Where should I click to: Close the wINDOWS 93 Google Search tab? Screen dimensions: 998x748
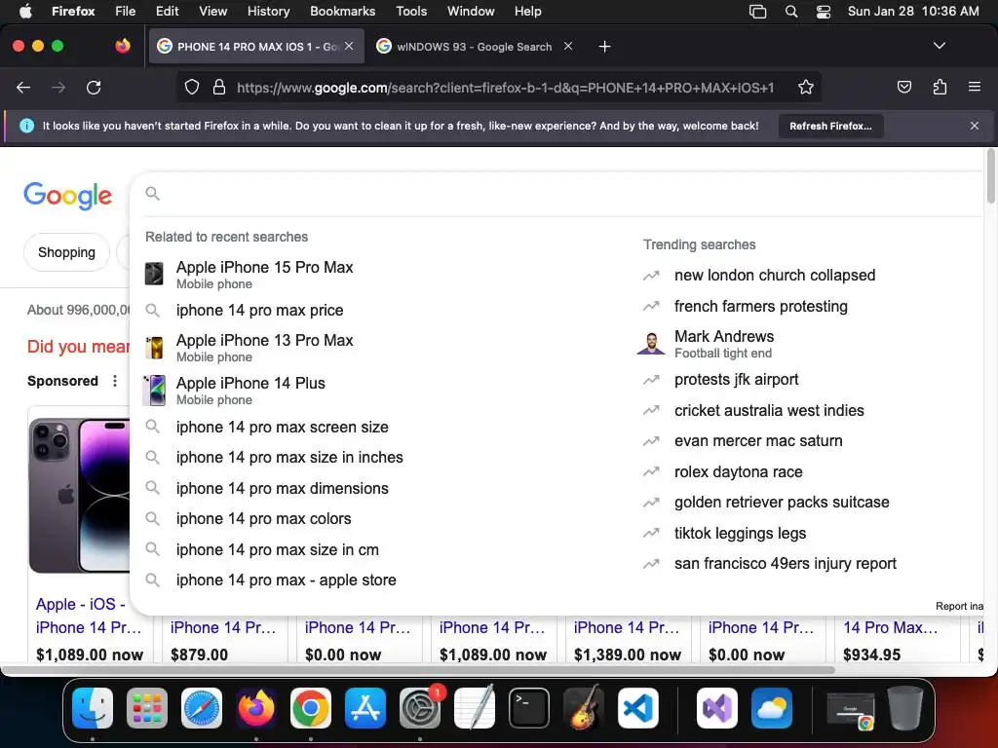pyautogui.click(x=568, y=46)
